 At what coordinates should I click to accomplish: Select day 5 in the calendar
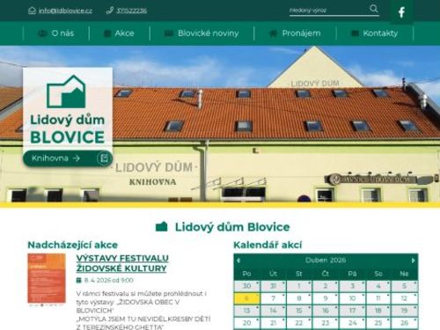tap(404, 286)
